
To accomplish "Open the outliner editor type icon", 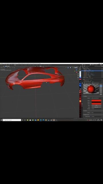I will [82, 66].
